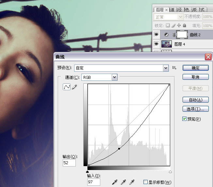The height and width of the screenshot is (187, 213).
Task: Switch to the 图层 layers tab
Action: (x=160, y=10)
